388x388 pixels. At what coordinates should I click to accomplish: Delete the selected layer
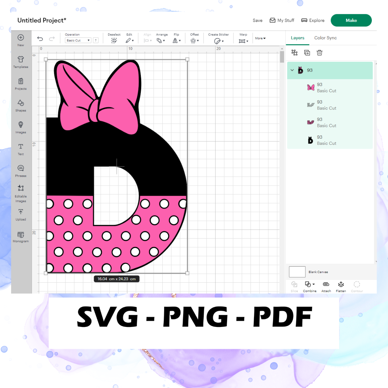319,53
